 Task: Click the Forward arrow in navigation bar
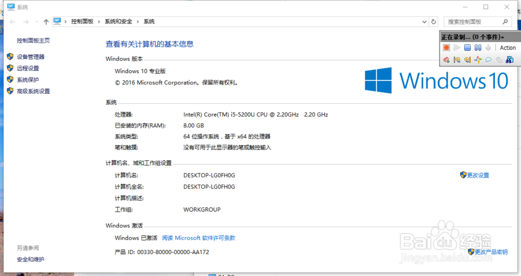(26, 22)
